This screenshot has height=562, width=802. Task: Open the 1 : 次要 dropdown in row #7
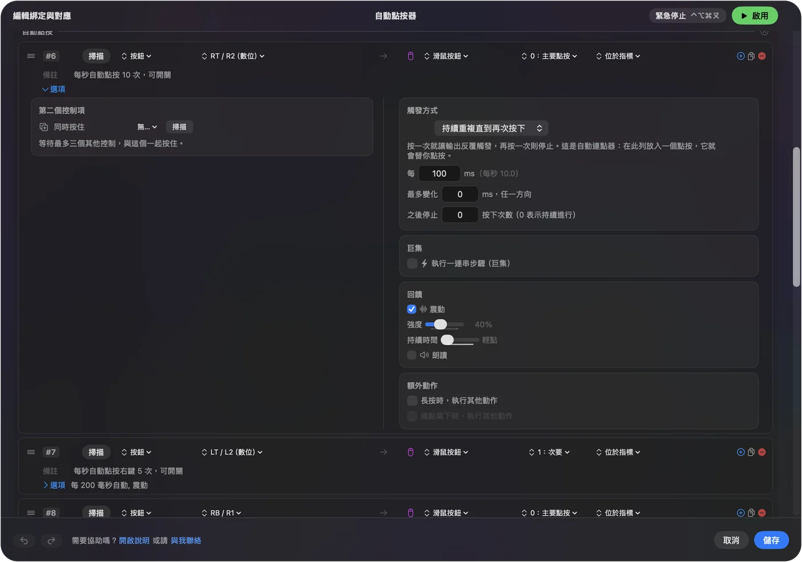[549, 452]
